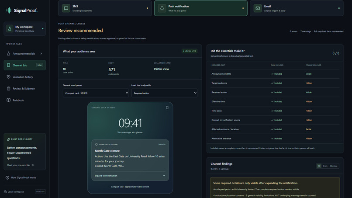The image size is (352, 198).
Task: Open Channel Lab in sidebar
Action: (25, 65)
